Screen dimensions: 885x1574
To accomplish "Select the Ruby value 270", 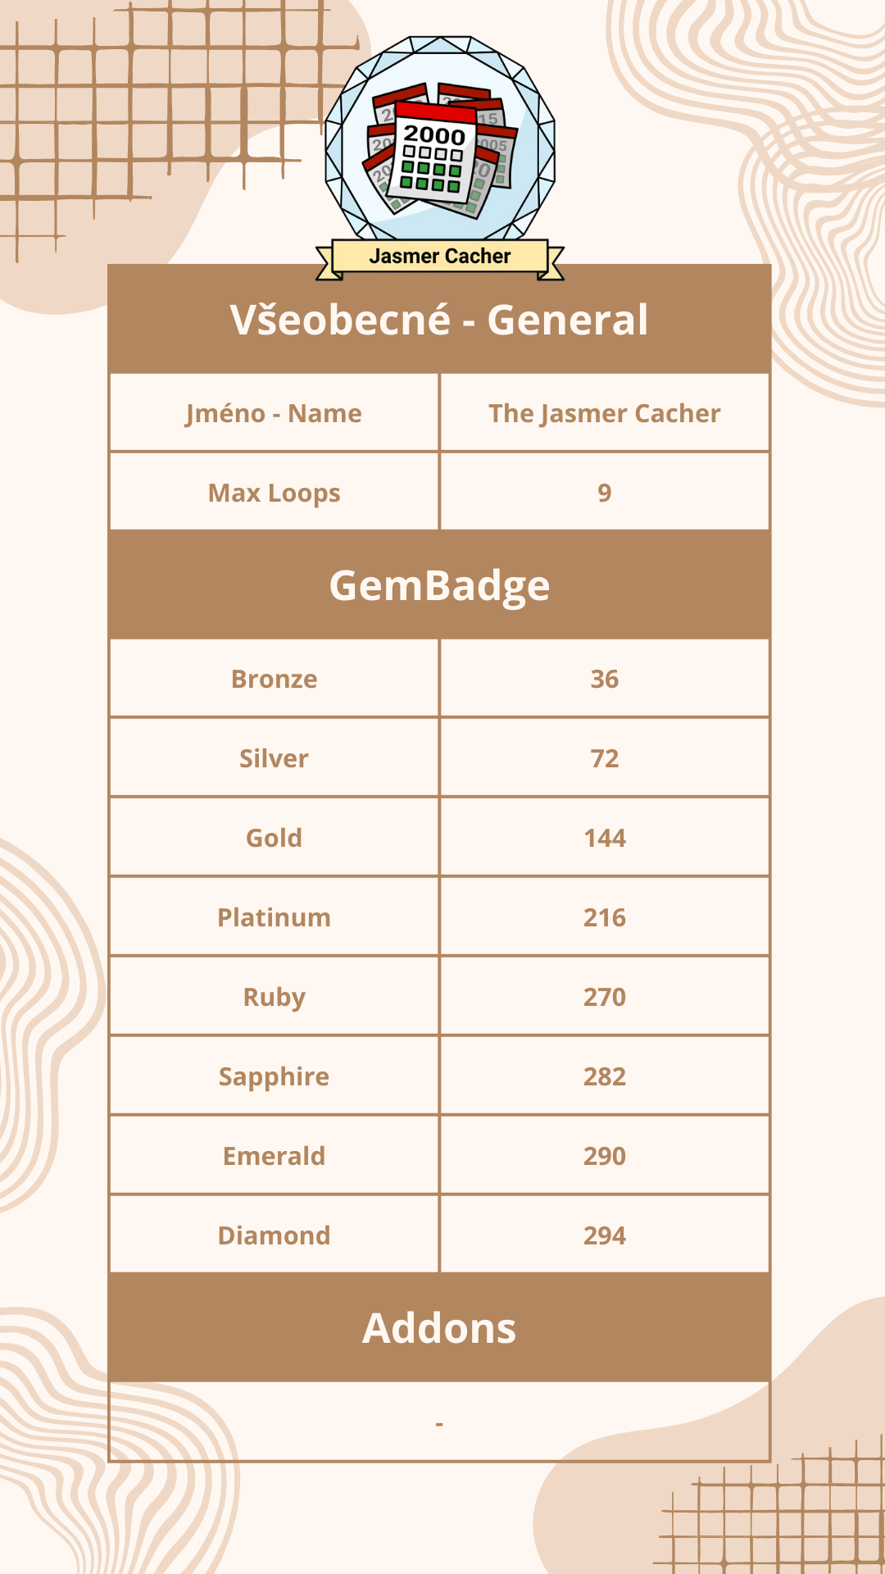I will click(x=605, y=997).
